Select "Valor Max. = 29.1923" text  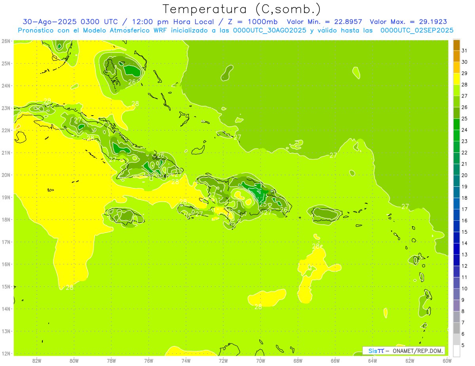[x=408, y=22]
